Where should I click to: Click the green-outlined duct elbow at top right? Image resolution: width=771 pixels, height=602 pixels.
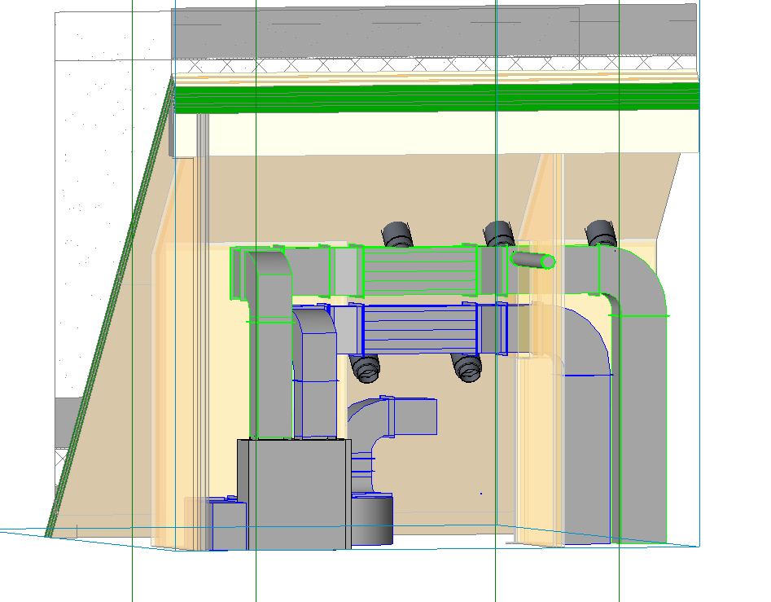[639, 281]
